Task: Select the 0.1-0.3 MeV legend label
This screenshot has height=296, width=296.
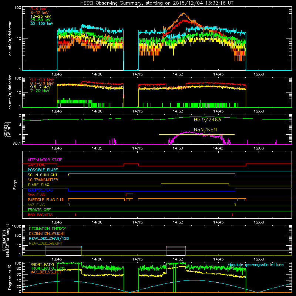Action: click(x=42, y=80)
